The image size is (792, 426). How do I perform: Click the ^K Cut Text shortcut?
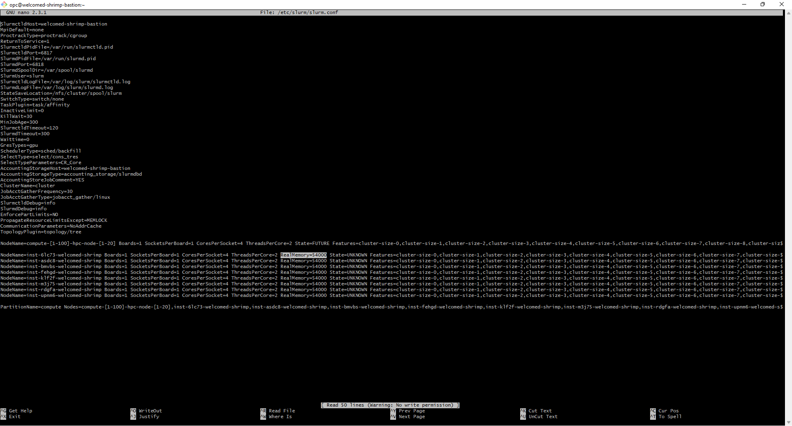(x=536, y=411)
